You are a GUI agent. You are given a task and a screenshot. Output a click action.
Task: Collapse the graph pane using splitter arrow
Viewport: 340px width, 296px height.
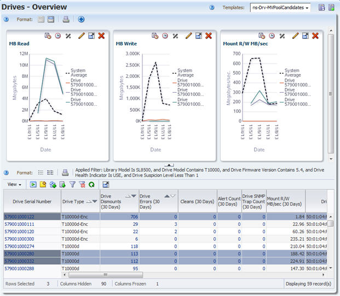pyautogui.click(x=170, y=164)
